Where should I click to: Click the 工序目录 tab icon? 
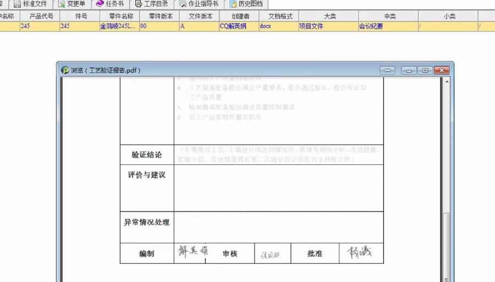coord(139,4)
